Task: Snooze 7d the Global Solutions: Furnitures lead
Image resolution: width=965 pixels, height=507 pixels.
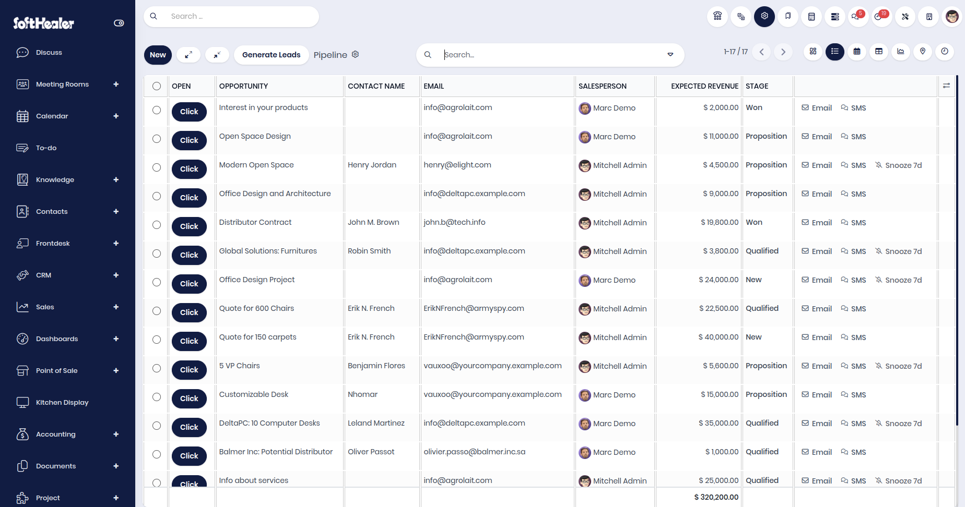Action: tap(899, 251)
